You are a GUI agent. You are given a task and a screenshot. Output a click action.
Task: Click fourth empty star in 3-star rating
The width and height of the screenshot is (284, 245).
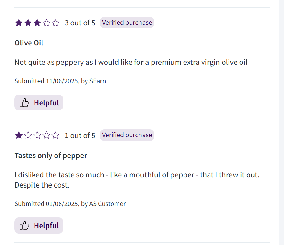tap(46, 23)
